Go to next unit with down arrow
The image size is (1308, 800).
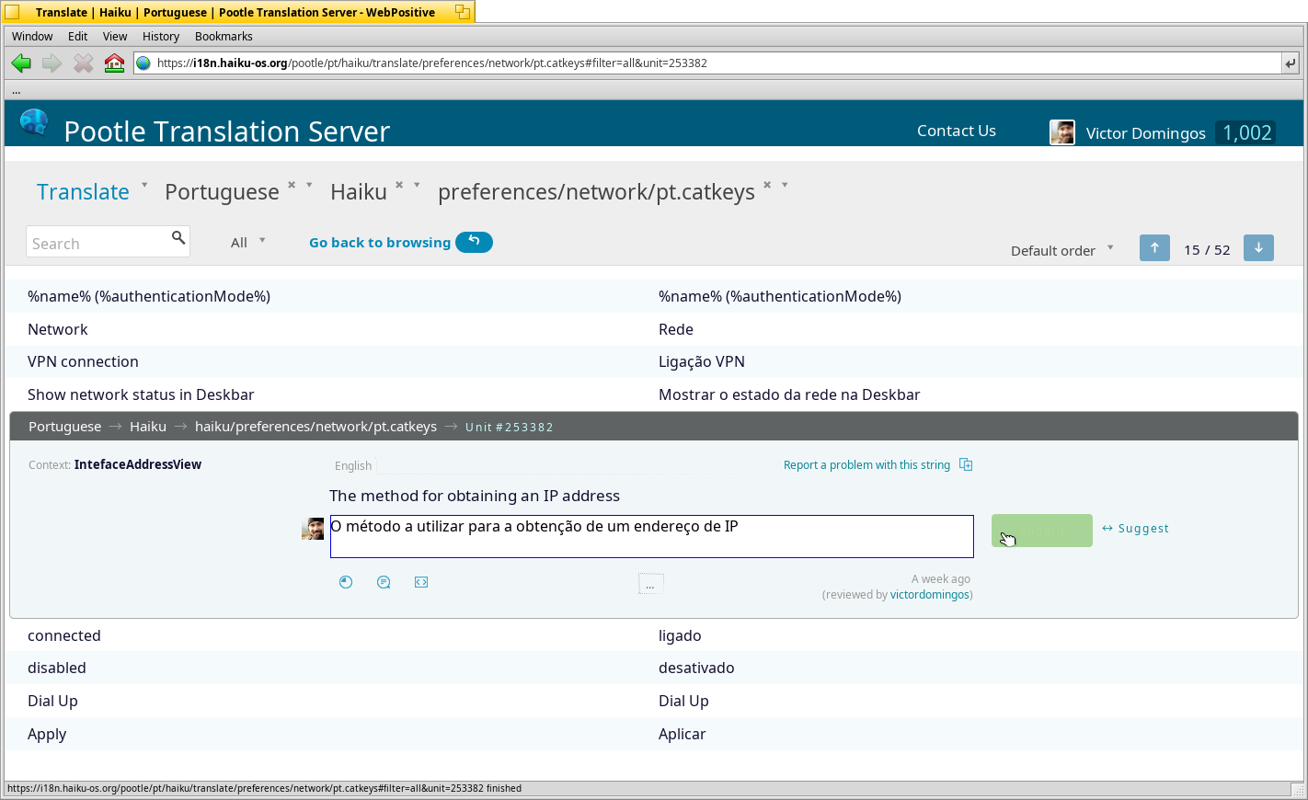pos(1258,248)
